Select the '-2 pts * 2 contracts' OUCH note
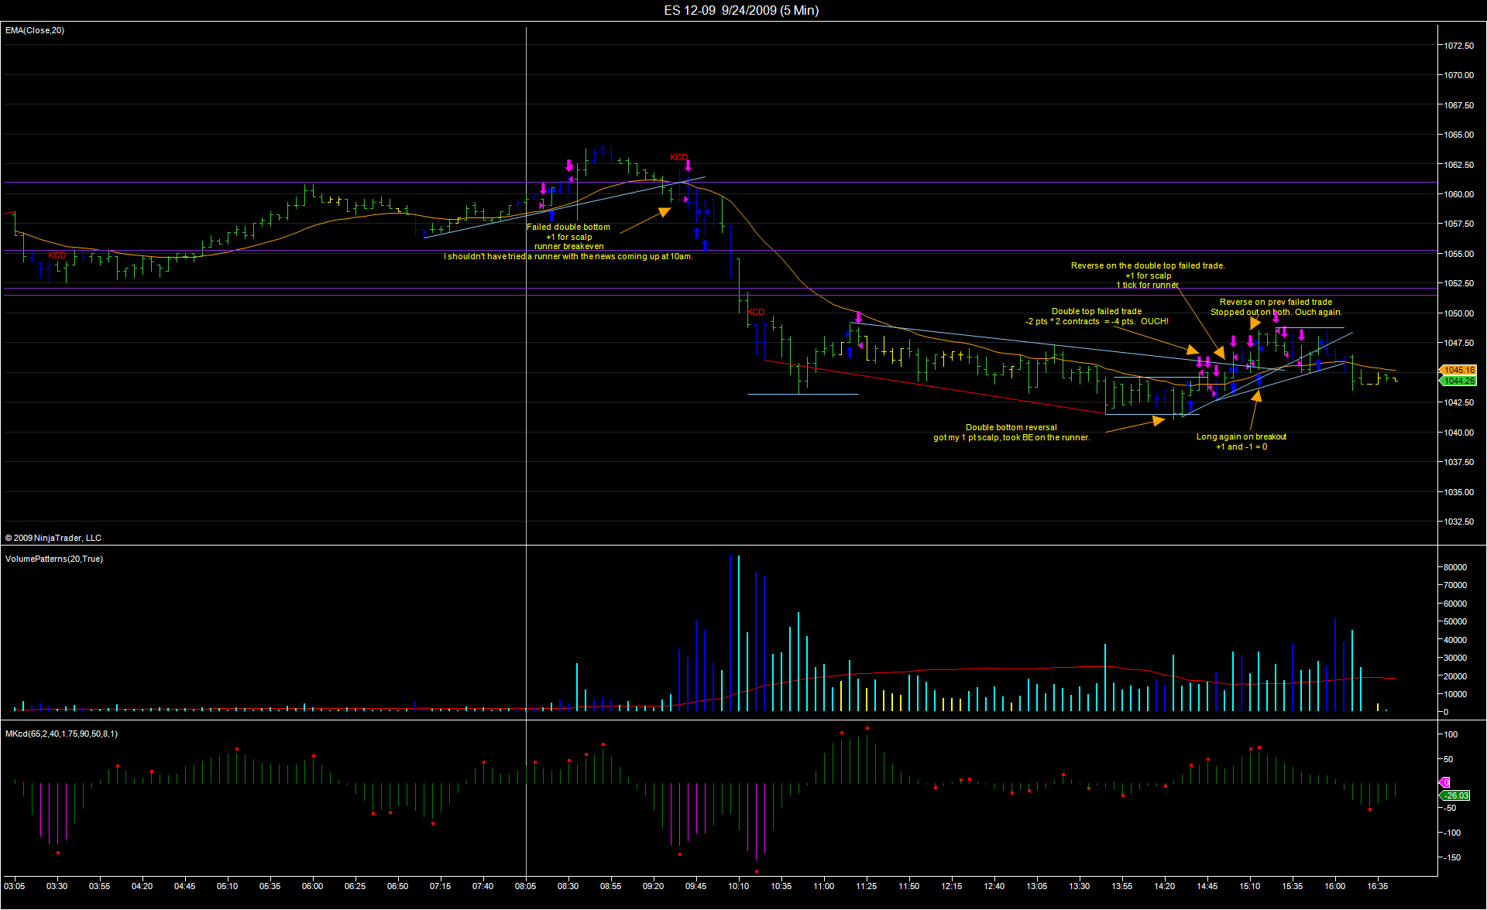 click(x=1097, y=321)
